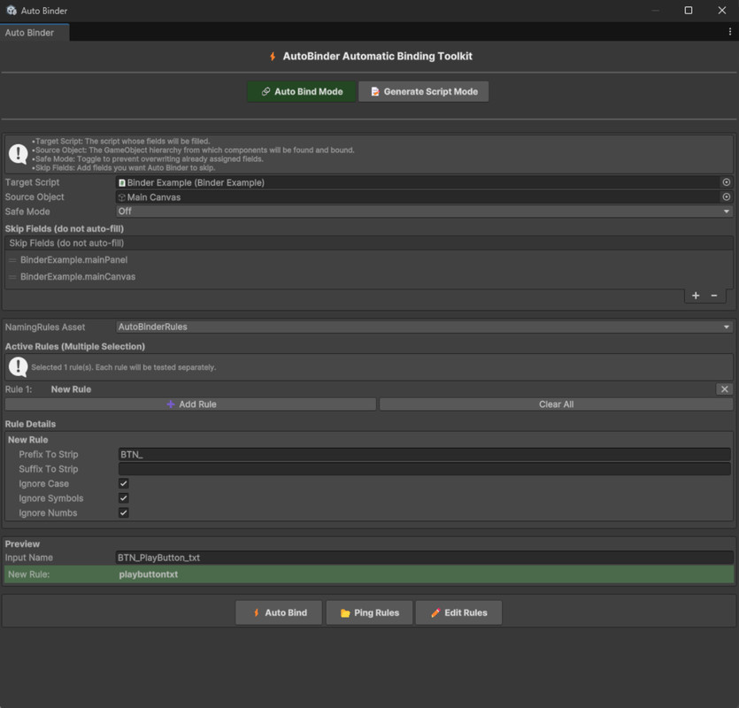Uncheck the Ignore Symbols checkbox
The image size is (739, 708).
coord(123,497)
